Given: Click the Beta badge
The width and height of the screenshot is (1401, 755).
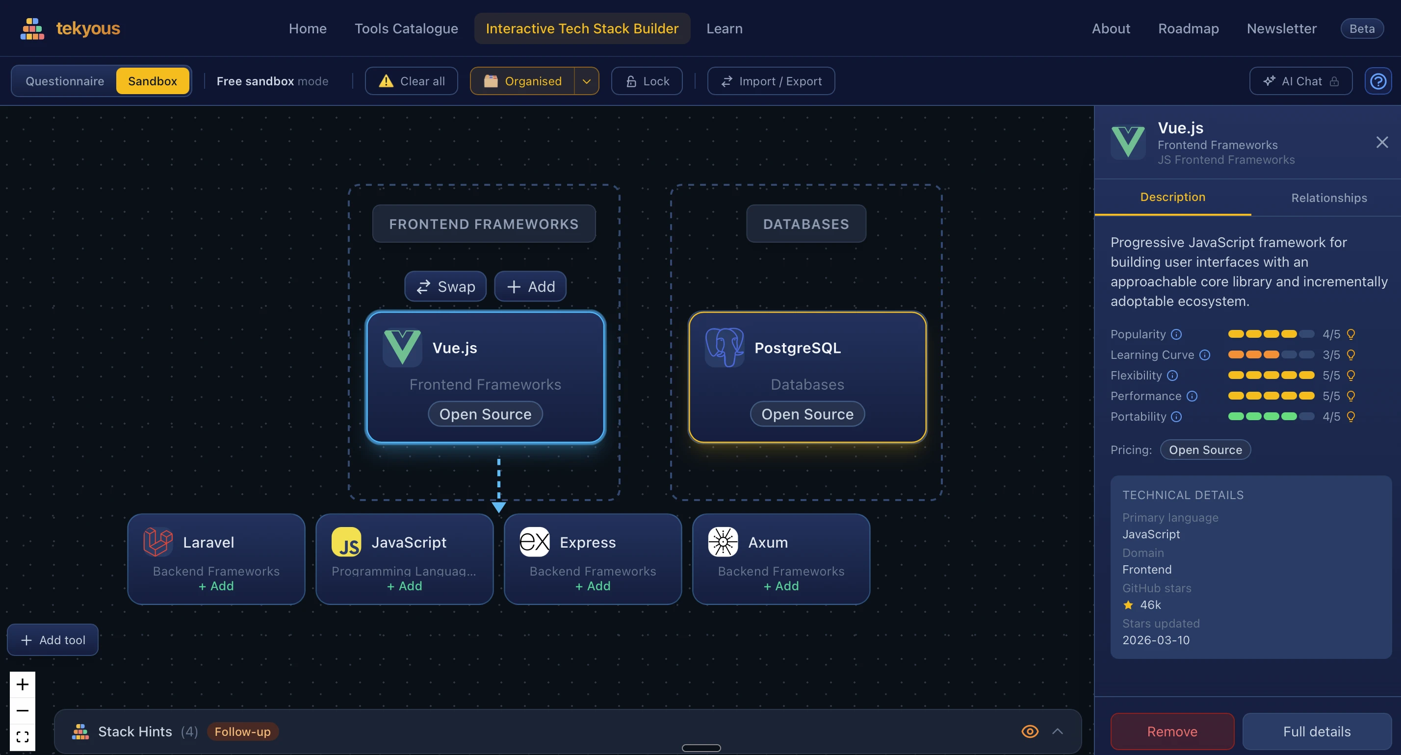Looking at the screenshot, I should coord(1362,28).
